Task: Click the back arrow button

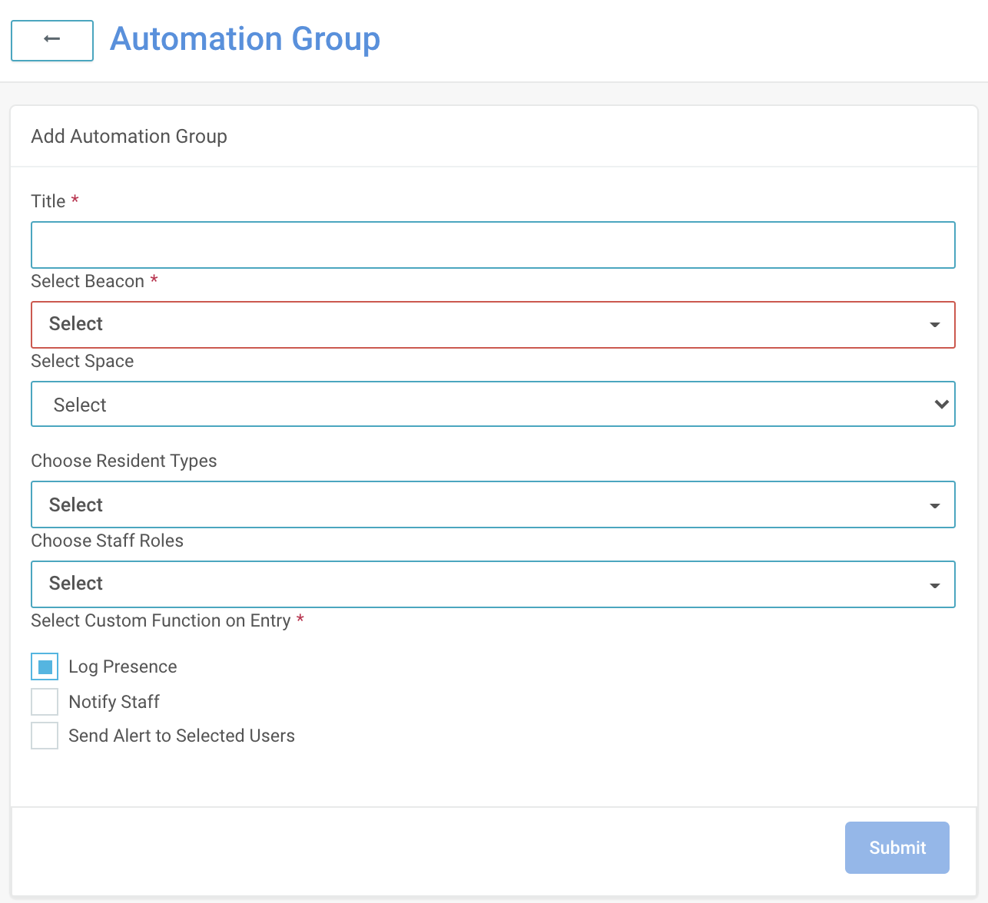Action: (x=52, y=40)
